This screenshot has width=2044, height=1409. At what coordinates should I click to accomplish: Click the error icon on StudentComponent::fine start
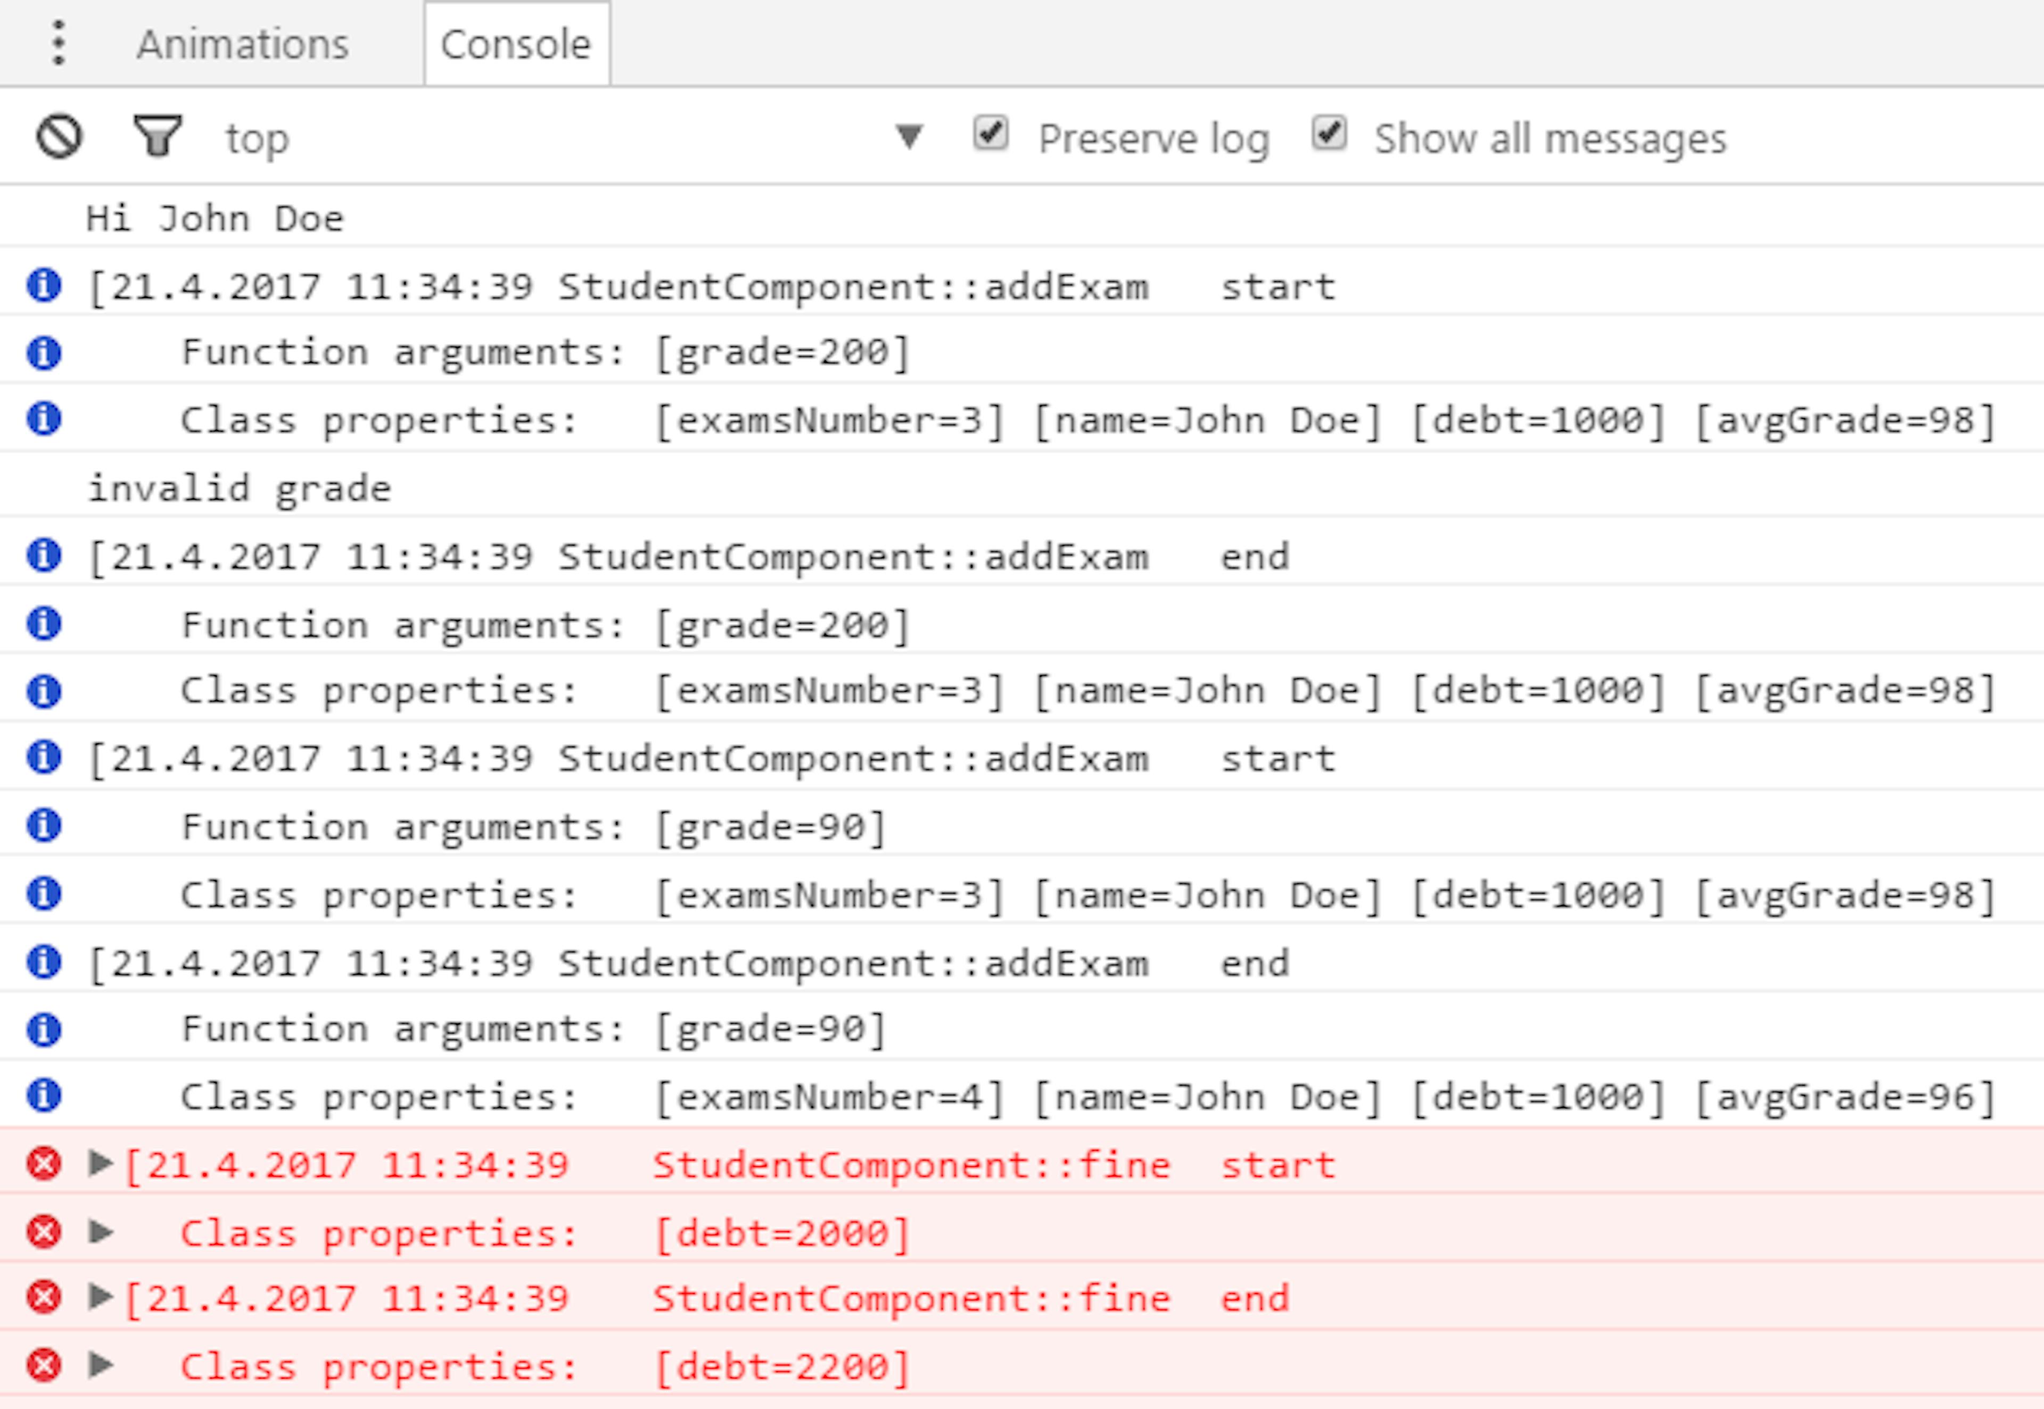43,1164
